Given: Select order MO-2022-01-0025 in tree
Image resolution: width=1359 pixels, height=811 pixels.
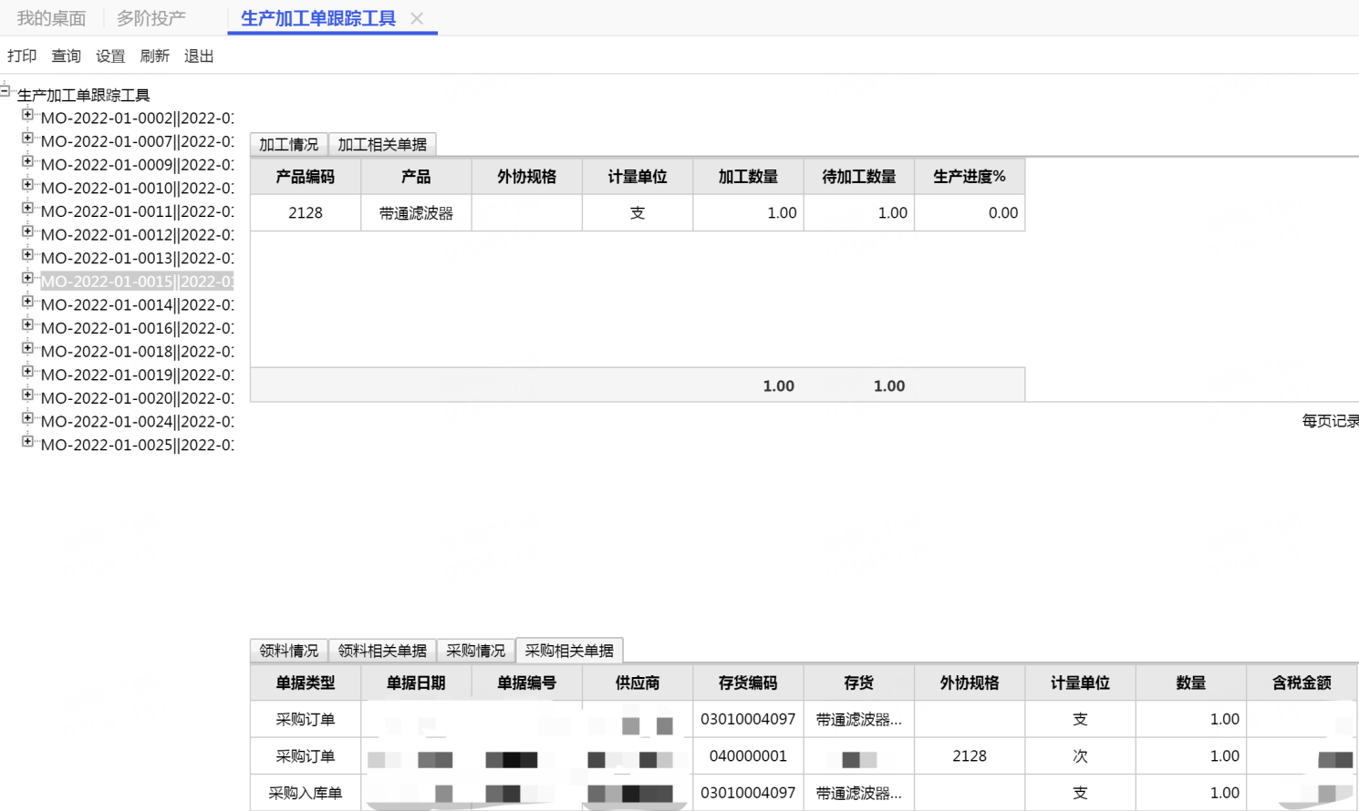Looking at the screenshot, I should (137, 446).
